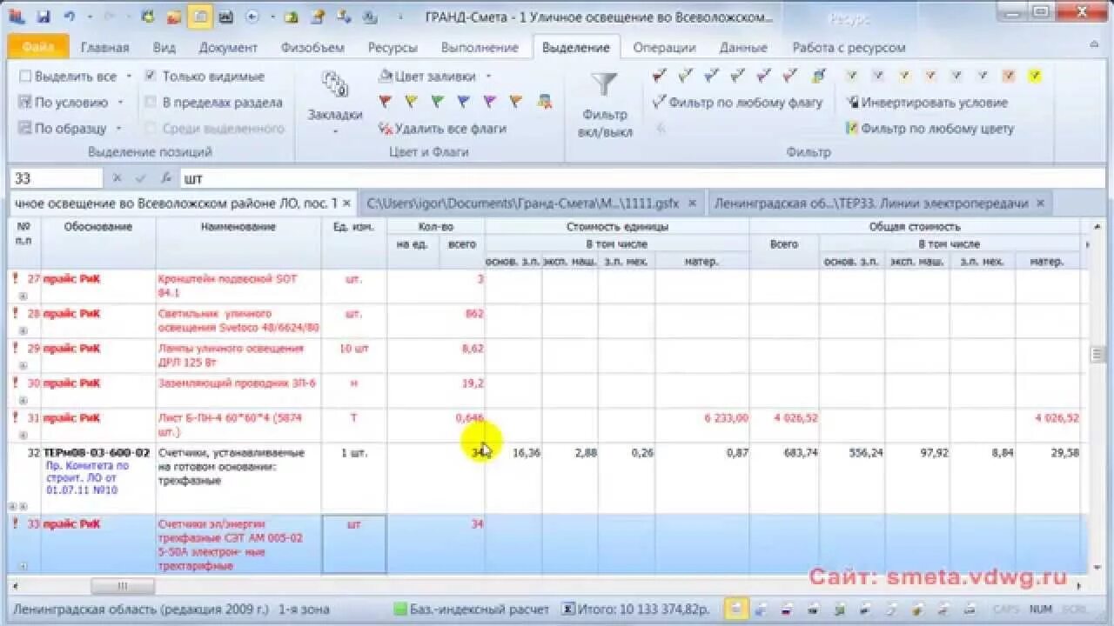
Task: Expand row 30 plus icon
Action: click(23, 401)
